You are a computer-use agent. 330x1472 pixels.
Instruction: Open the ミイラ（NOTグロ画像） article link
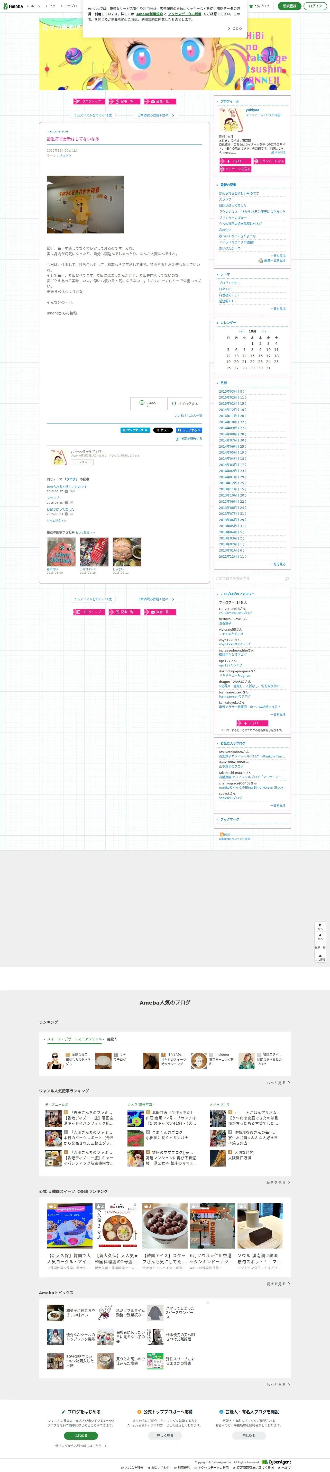tap(236, 242)
